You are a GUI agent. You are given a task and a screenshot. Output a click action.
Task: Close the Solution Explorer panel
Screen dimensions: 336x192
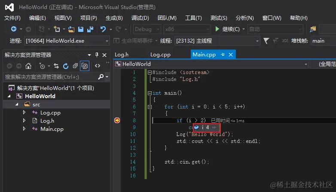(104, 55)
